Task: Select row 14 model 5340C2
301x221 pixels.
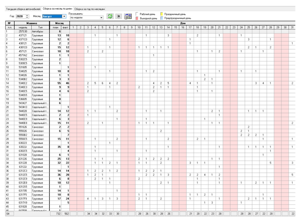Action: [x=22, y=83]
